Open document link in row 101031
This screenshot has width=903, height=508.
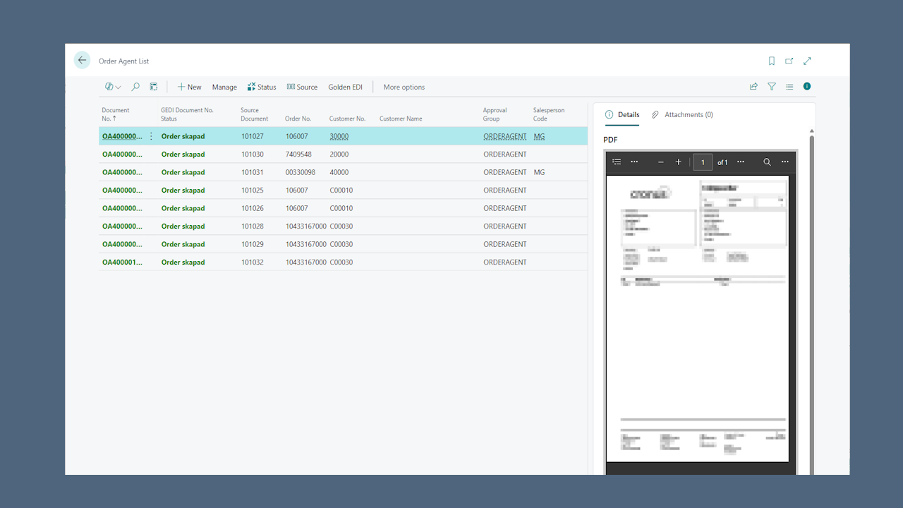tap(122, 172)
